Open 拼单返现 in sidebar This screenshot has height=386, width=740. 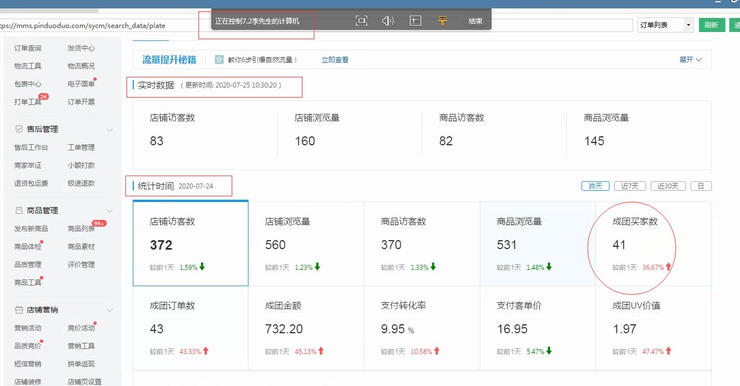click(81, 364)
